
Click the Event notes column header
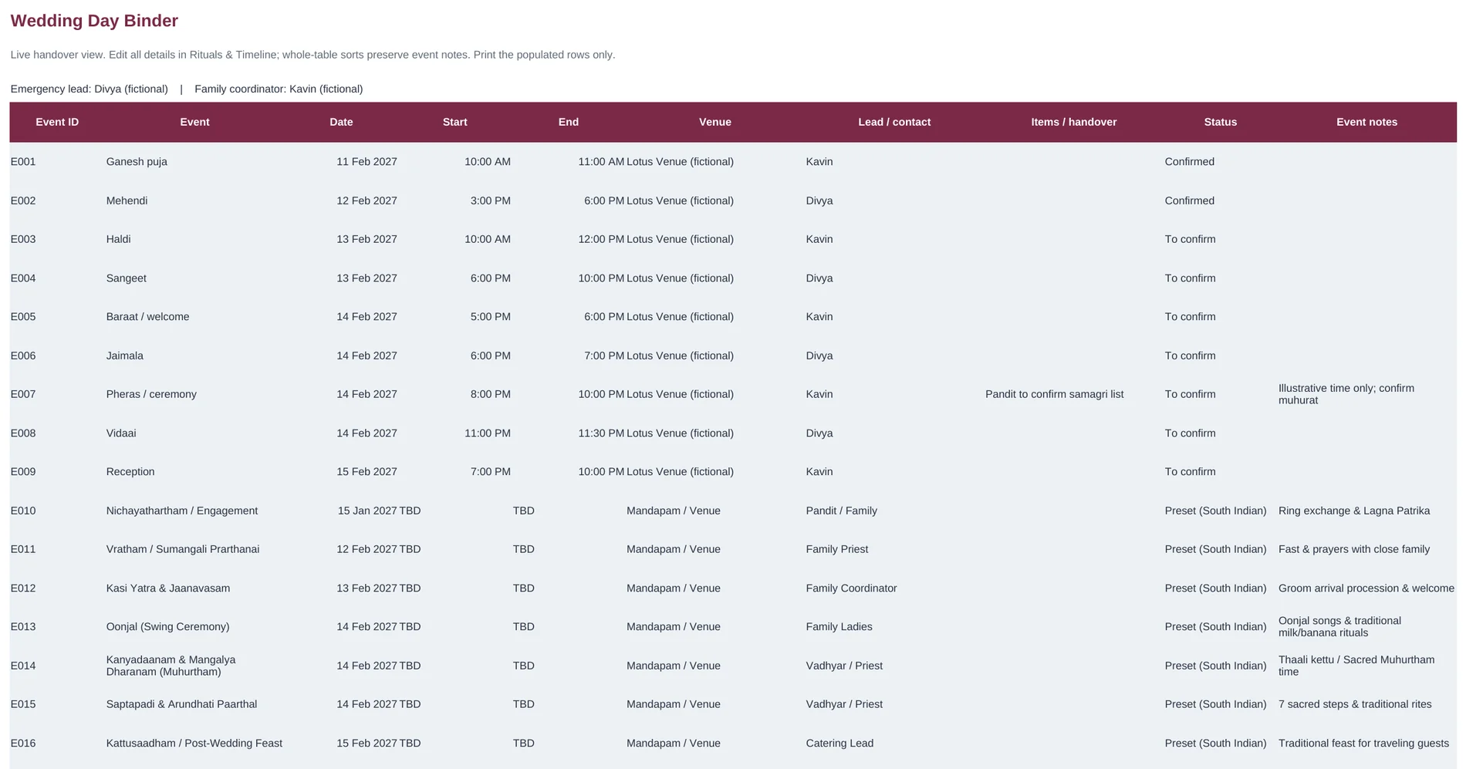pyautogui.click(x=1367, y=122)
